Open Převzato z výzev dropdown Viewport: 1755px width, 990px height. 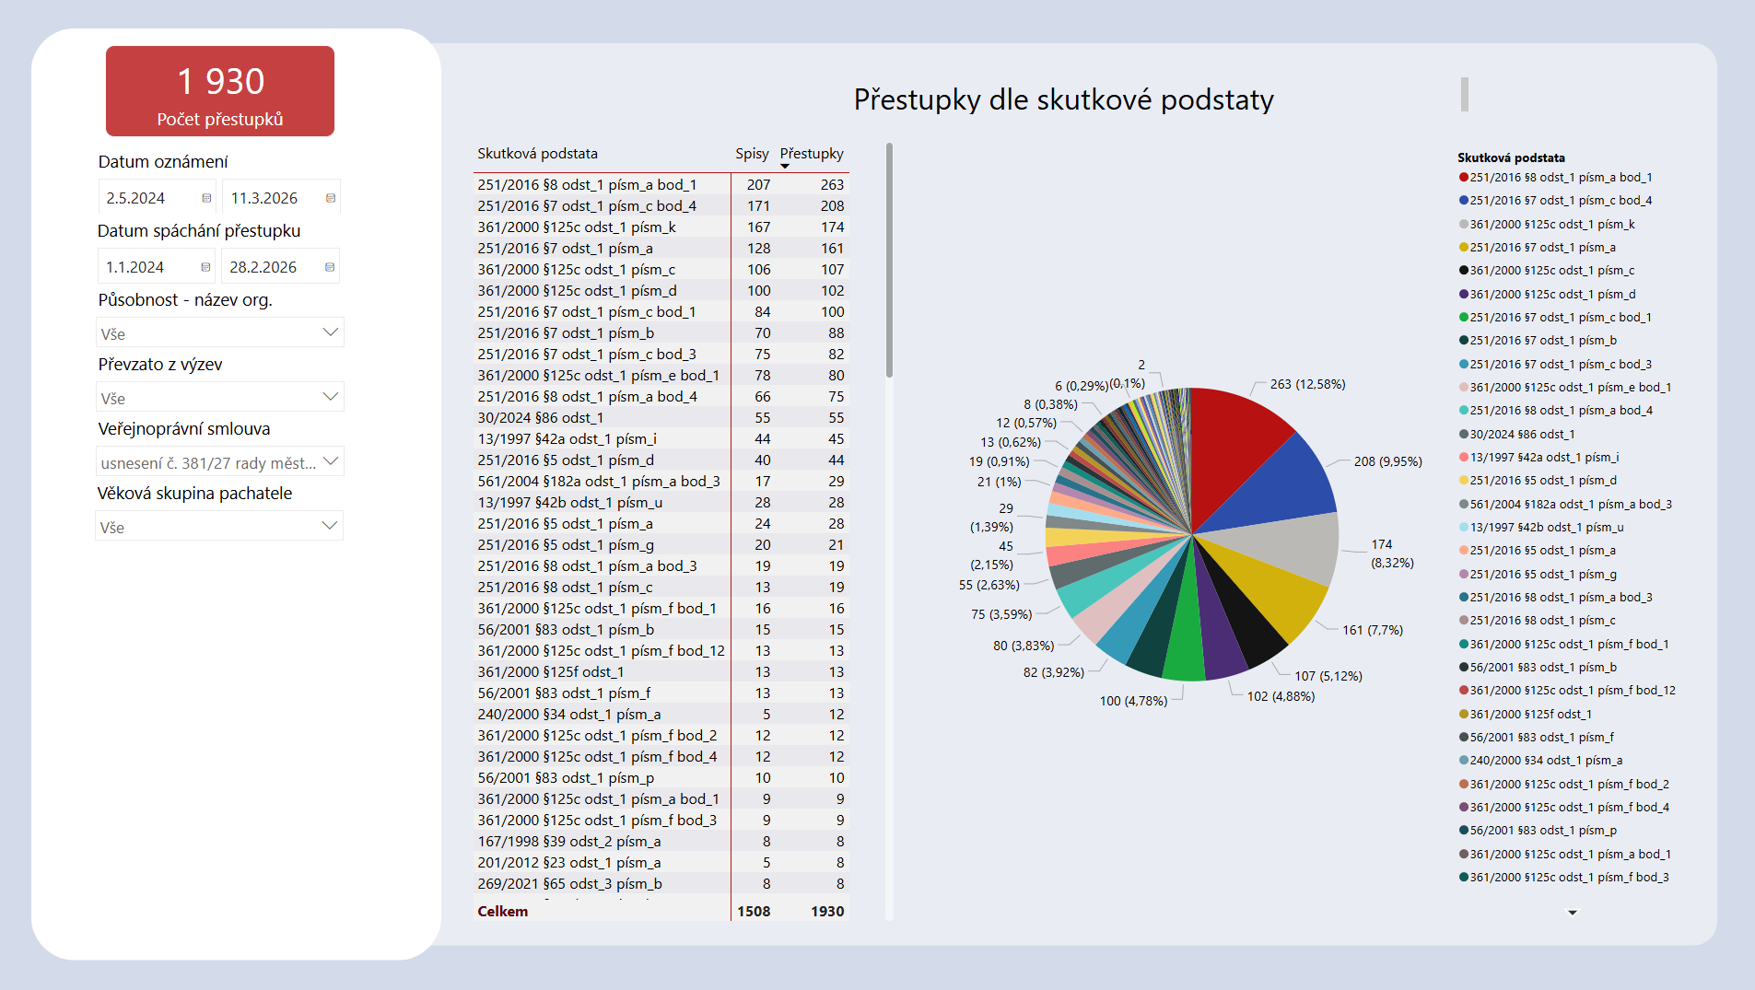coord(220,398)
